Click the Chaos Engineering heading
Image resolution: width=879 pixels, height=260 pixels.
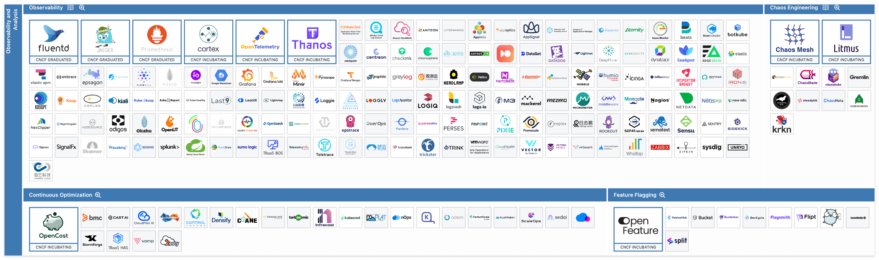pos(794,8)
